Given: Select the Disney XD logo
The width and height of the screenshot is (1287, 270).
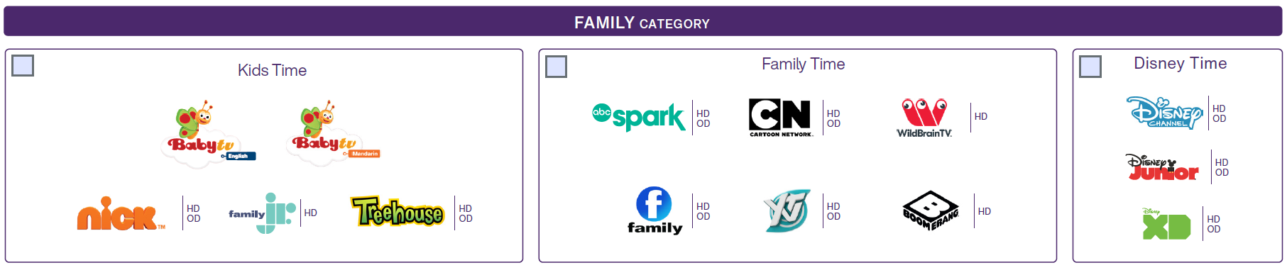Looking at the screenshot, I should [x=1166, y=224].
